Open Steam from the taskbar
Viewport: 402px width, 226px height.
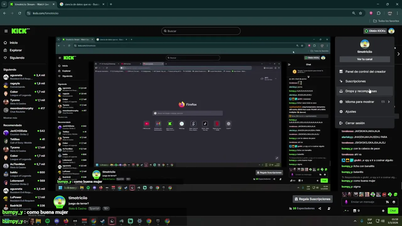click(103, 221)
